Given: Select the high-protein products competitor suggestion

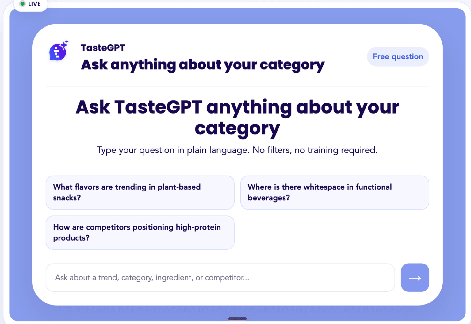Looking at the screenshot, I should [x=140, y=233].
